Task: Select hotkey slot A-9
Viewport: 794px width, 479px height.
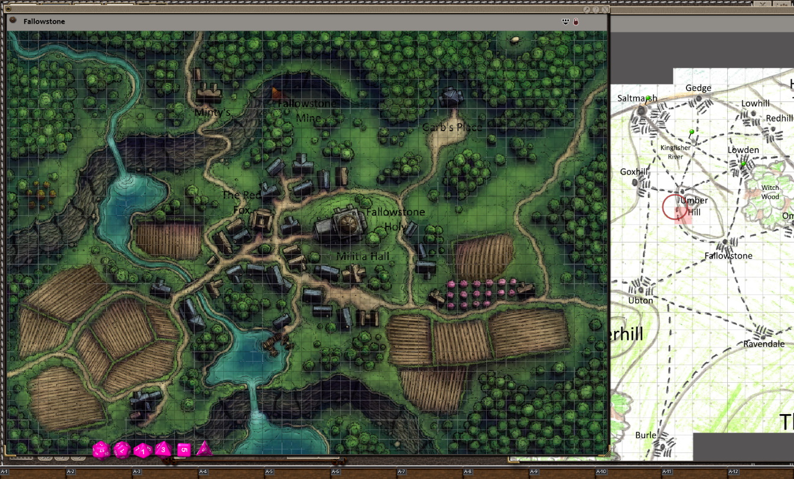Action: point(533,472)
